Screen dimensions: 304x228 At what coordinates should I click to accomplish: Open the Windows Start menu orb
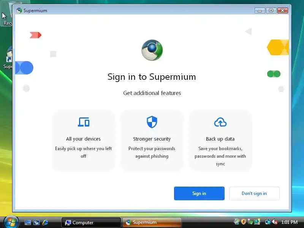[11, 222]
